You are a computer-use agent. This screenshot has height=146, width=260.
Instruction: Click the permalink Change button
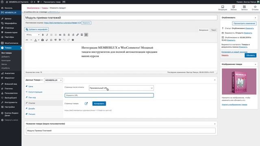pyautogui.click(x=86, y=23)
